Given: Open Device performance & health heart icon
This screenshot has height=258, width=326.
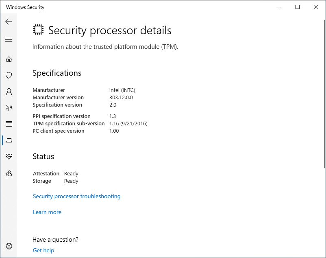Looking at the screenshot, I should (9, 156).
